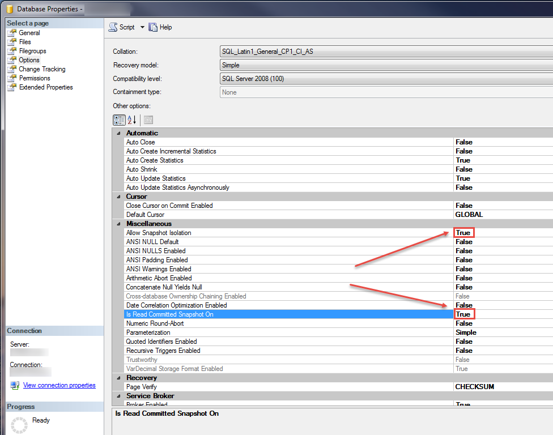
Task: Collapse the Automatic category
Action: pyautogui.click(x=118, y=133)
